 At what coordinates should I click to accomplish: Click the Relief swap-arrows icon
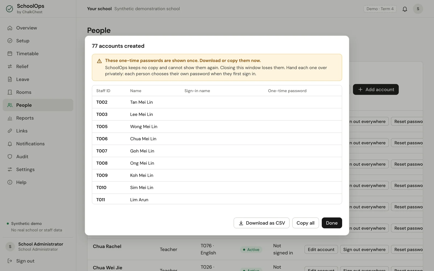tap(10, 66)
